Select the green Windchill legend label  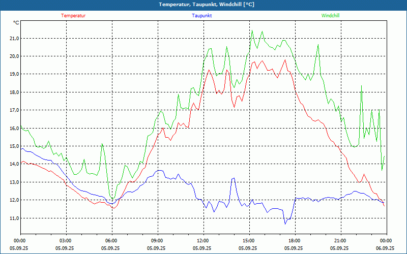click(x=330, y=16)
